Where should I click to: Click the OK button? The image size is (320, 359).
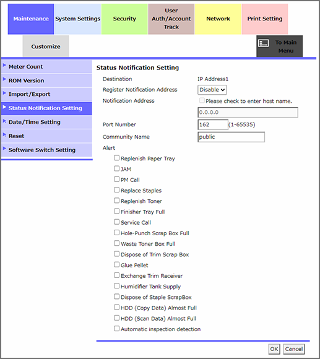tap(274, 349)
